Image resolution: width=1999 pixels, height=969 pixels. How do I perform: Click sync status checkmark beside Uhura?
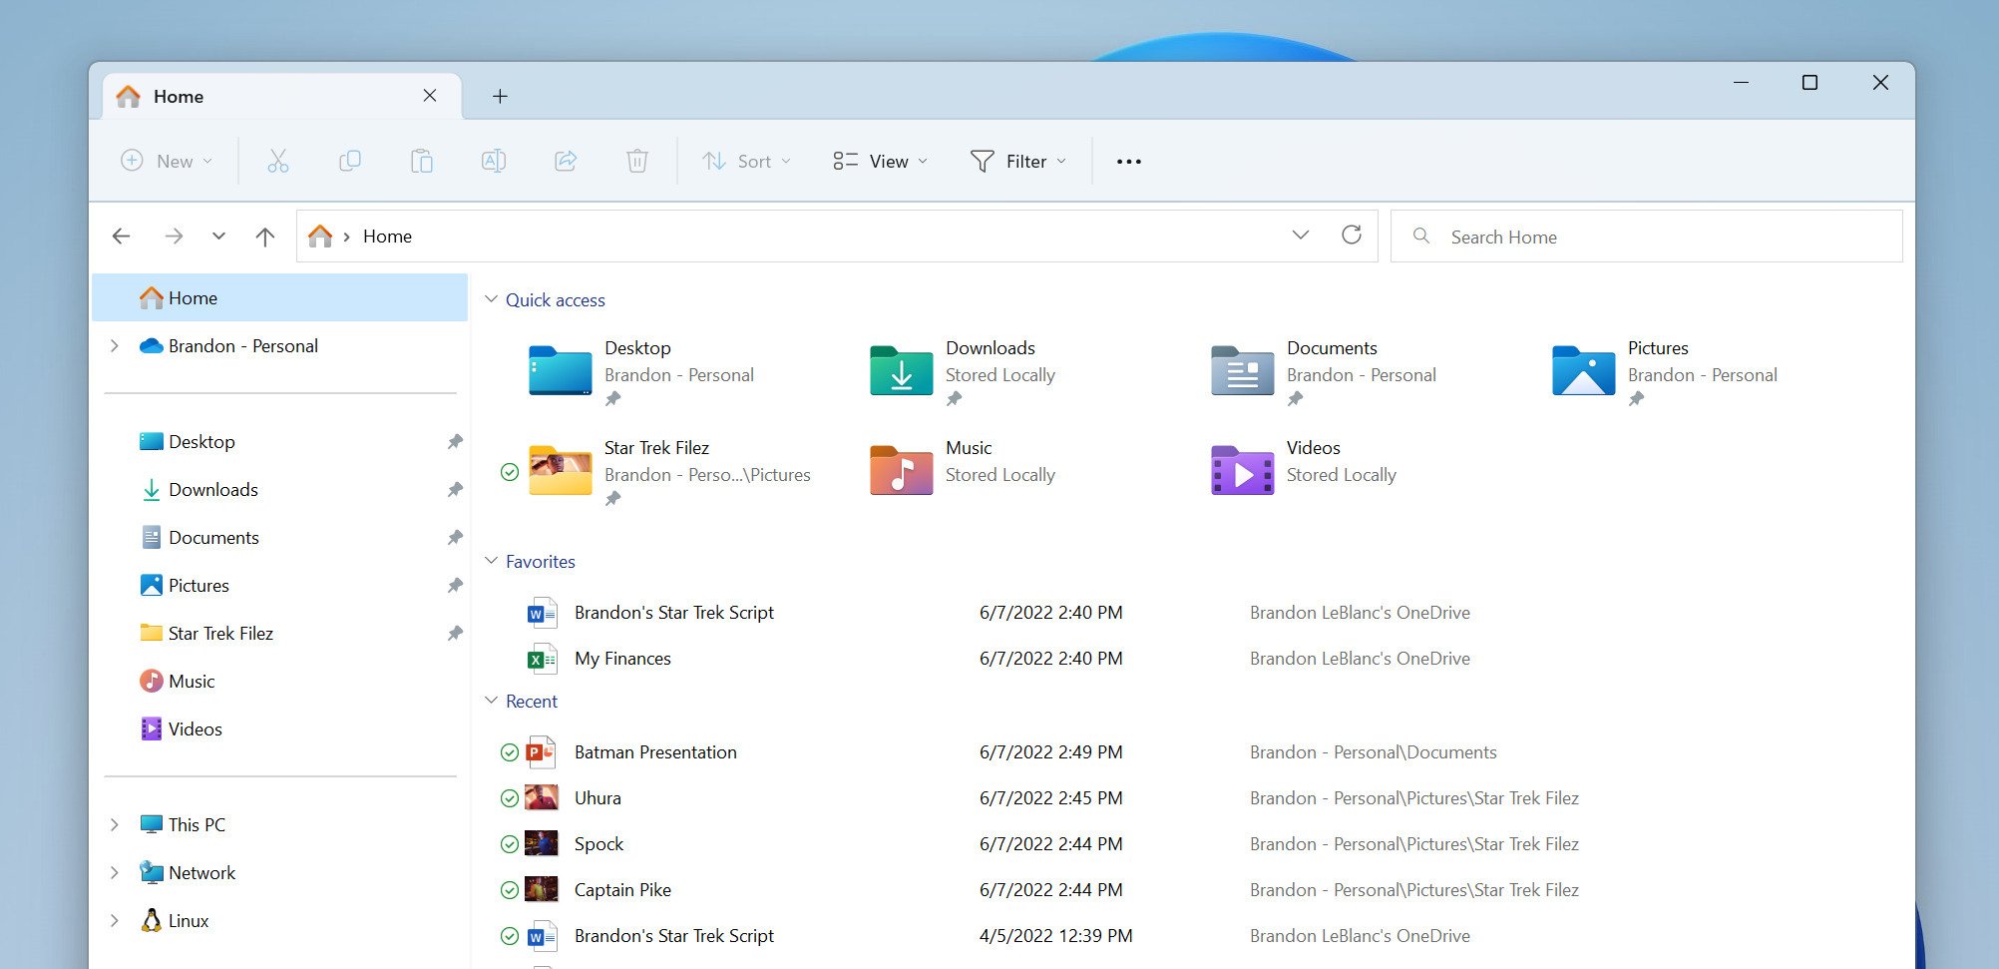pyautogui.click(x=509, y=798)
